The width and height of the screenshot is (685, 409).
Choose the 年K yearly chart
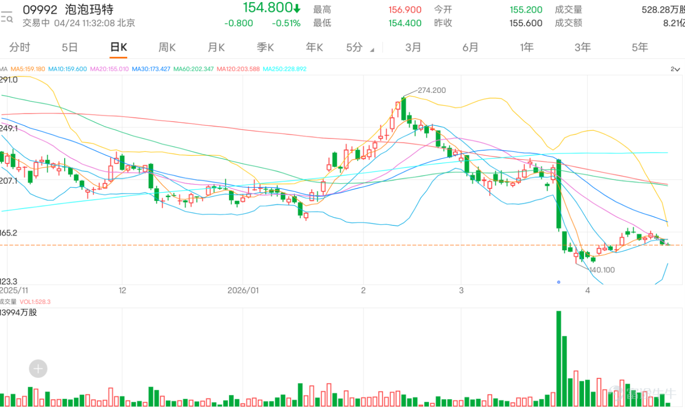click(314, 47)
